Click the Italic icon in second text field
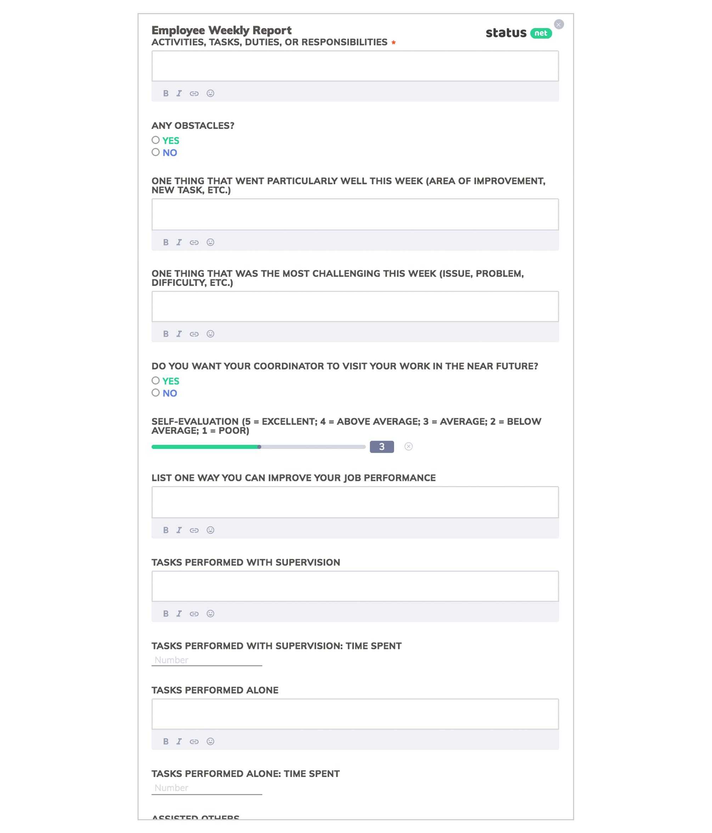Screen dimensions: 712x833 (179, 242)
